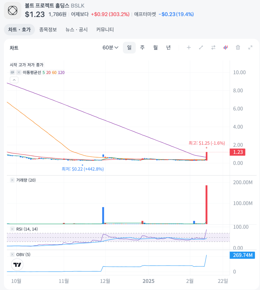Select the 월 monthly timeframe
The height and width of the screenshot is (290, 260).
coord(155,48)
